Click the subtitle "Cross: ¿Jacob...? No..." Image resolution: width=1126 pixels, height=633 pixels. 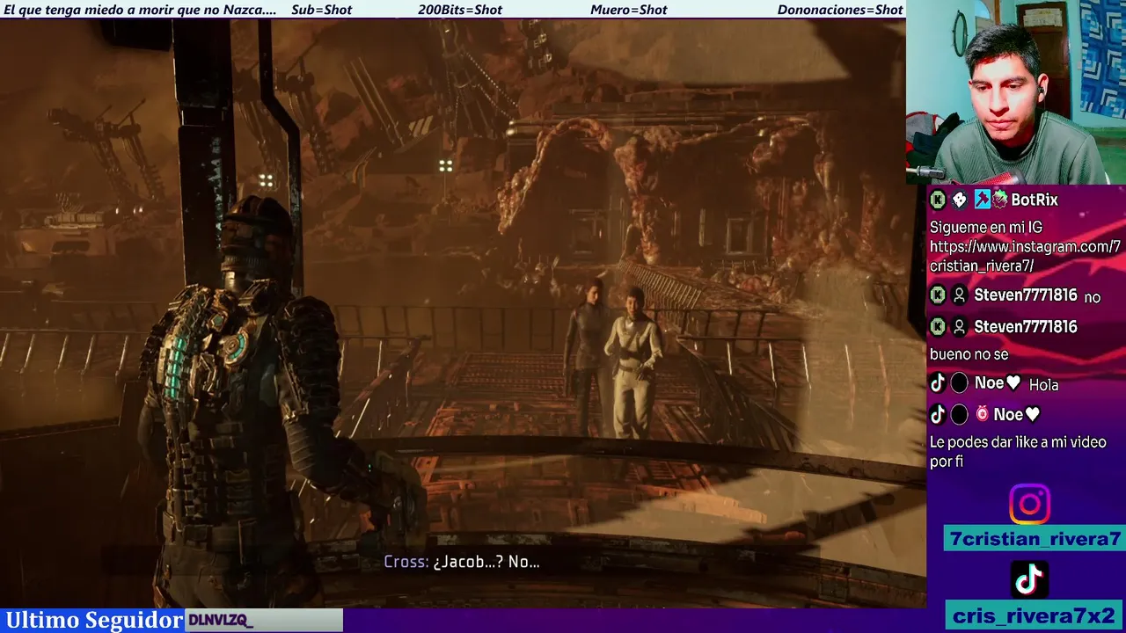point(462,562)
